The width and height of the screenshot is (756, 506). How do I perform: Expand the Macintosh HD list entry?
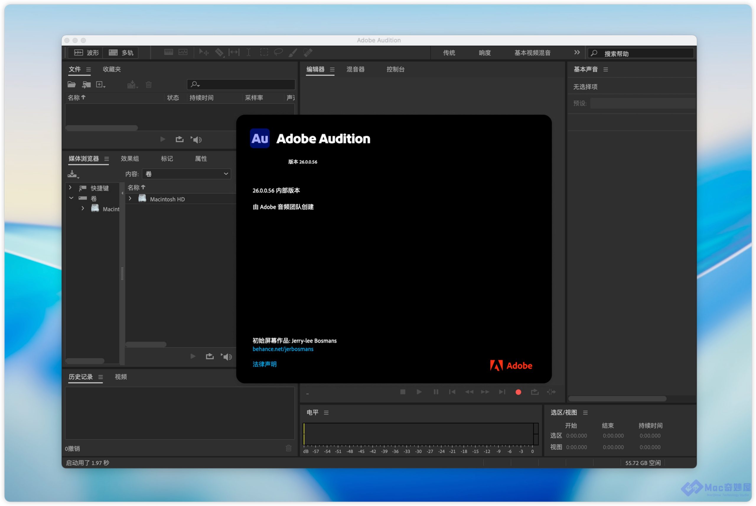pyautogui.click(x=130, y=199)
